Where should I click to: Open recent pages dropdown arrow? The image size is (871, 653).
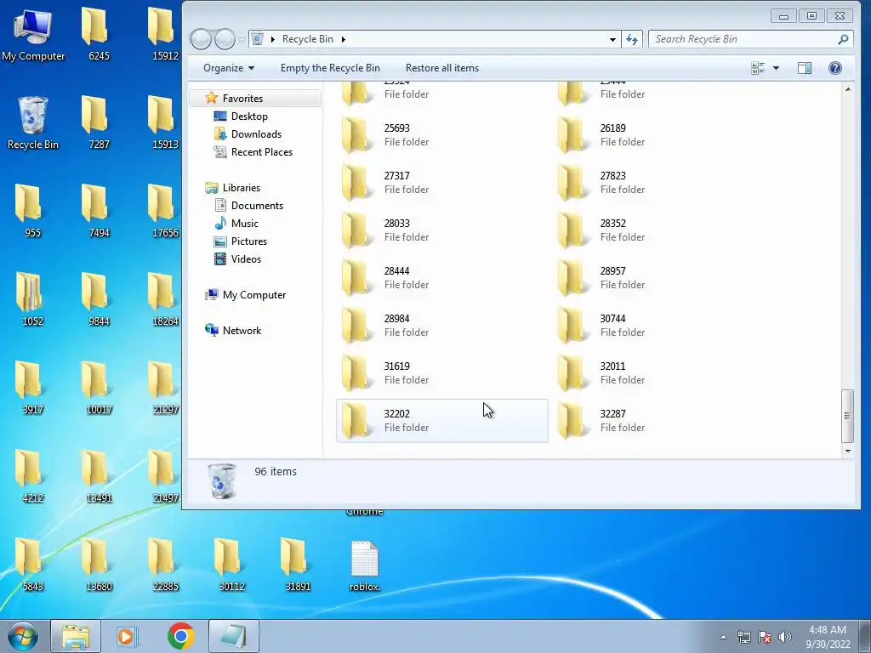(242, 39)
